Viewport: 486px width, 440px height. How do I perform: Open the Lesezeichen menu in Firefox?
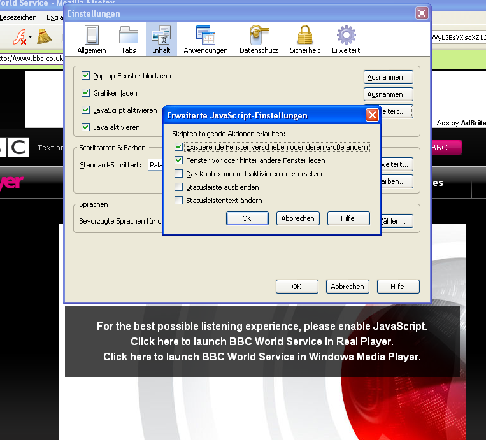tap(18, 17)
